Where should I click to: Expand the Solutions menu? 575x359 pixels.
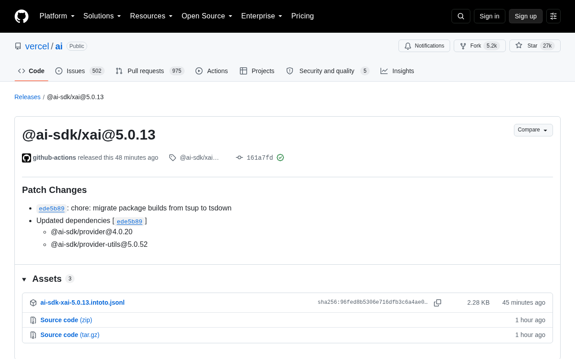102,16
